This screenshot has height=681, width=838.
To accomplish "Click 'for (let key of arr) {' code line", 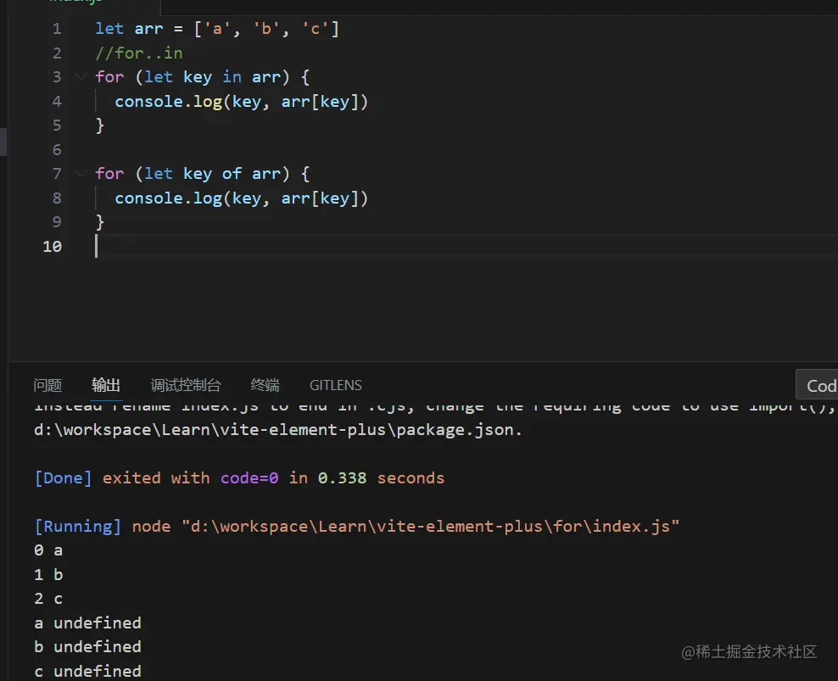I will point(203,174).
